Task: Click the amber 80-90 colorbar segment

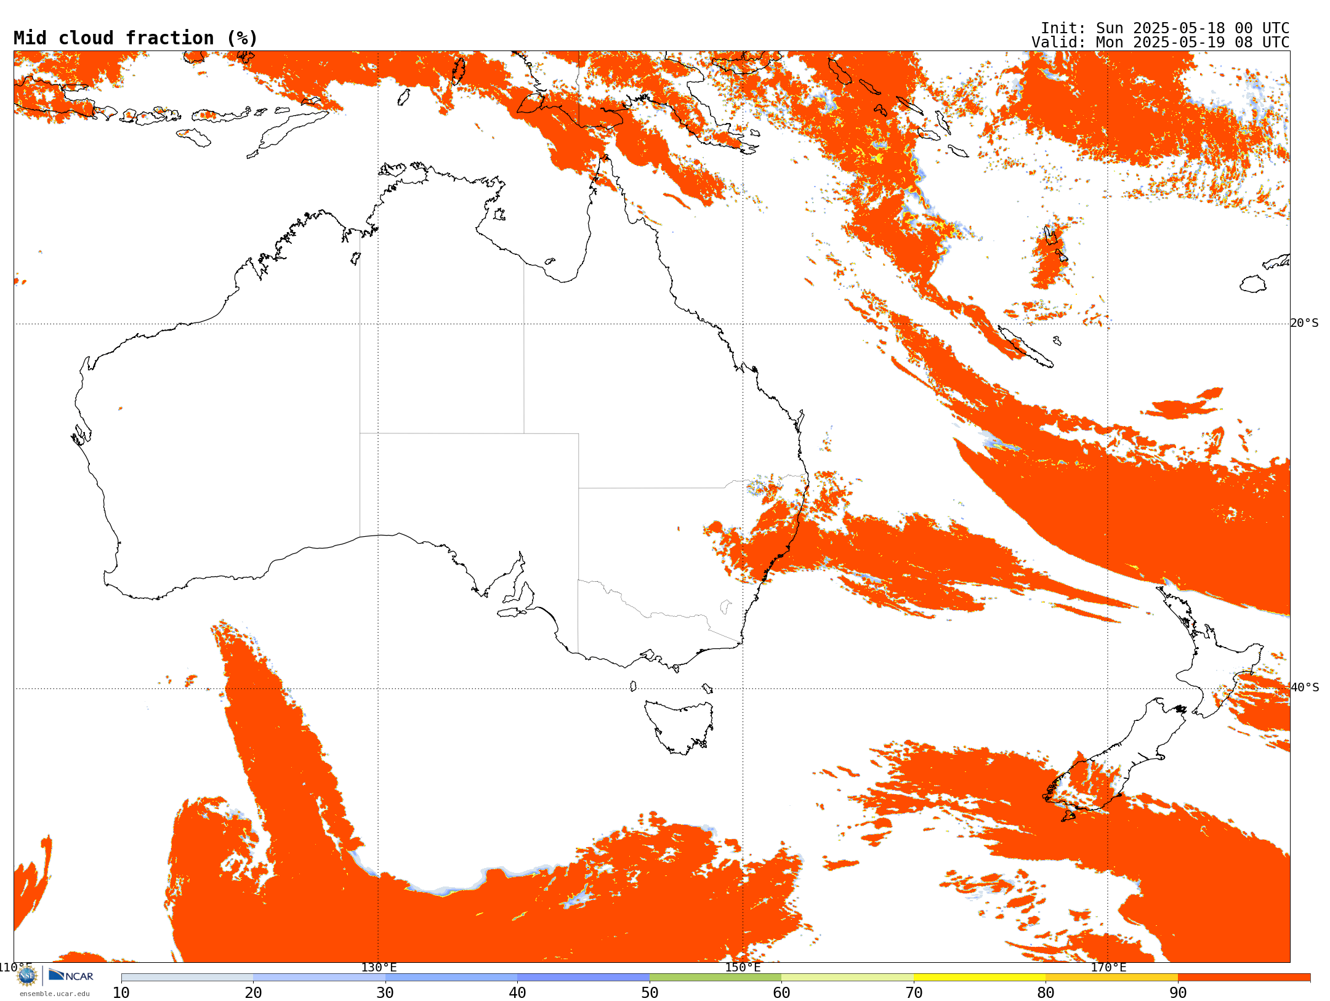Action: coord(1111,977)
